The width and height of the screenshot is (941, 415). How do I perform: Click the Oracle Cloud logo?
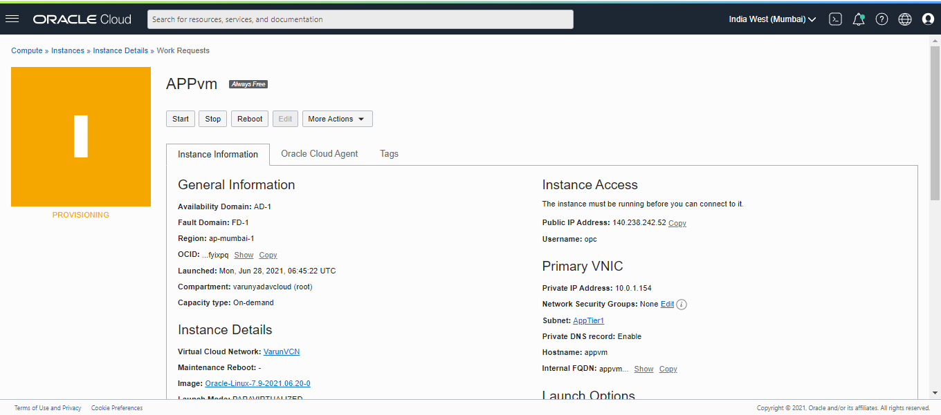[x=82, y=19]
